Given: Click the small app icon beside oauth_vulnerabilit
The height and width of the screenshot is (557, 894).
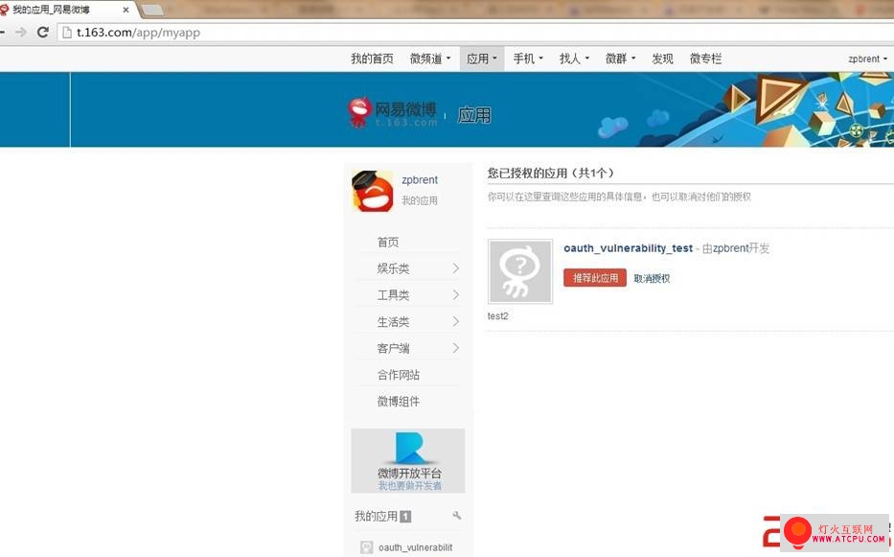Looking at the screenshot, I should pos(367,547).
